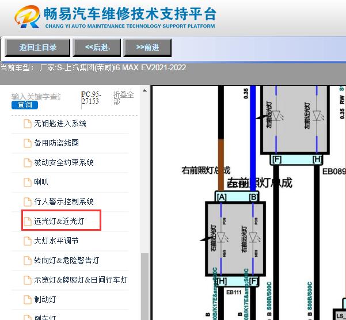Image resolution: width=346 pixels, height=320 pixels.
Task: Open the 无钥匙进入系统 entry
Action: pyautogui.click(x=60, y=124)
